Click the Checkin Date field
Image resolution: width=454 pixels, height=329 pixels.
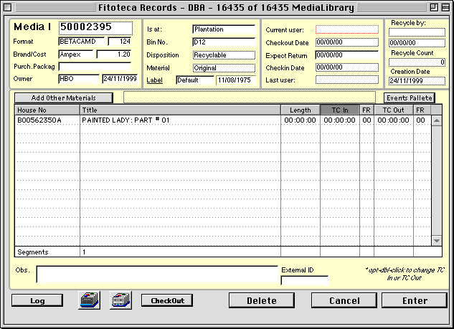(x=347, y=67)
